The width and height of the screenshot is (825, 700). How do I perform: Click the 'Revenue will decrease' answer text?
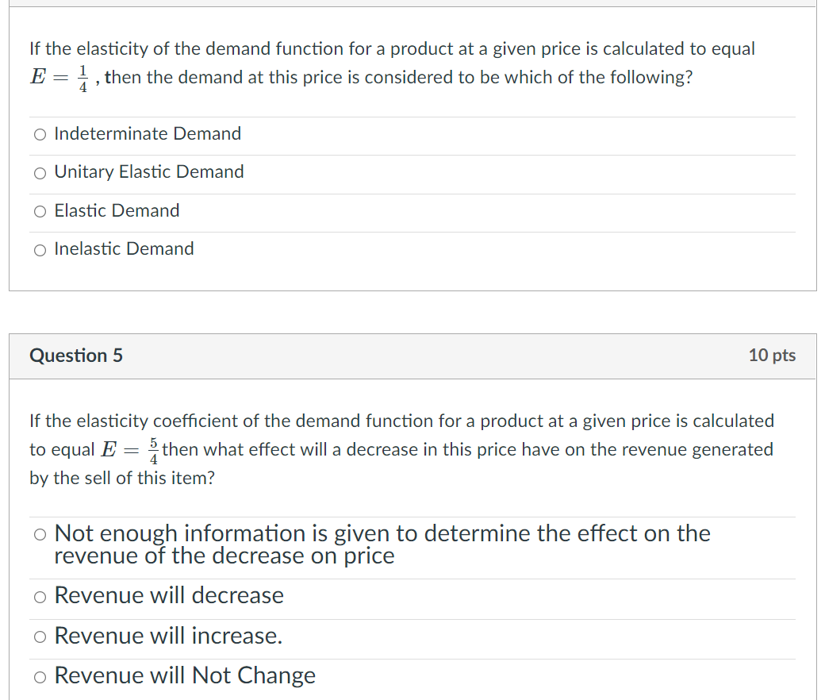coord(169,595)
